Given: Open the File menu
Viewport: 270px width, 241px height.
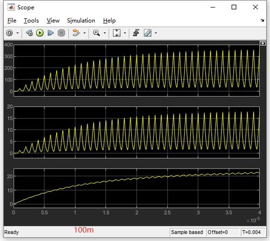Looking at the screenshot, I should pos(12,21).
